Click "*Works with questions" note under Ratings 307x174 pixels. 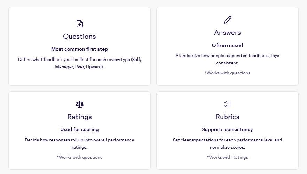coord(80,157)
